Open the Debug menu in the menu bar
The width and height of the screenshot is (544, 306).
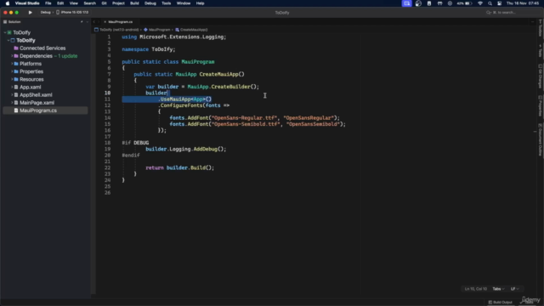pos(150,3)
